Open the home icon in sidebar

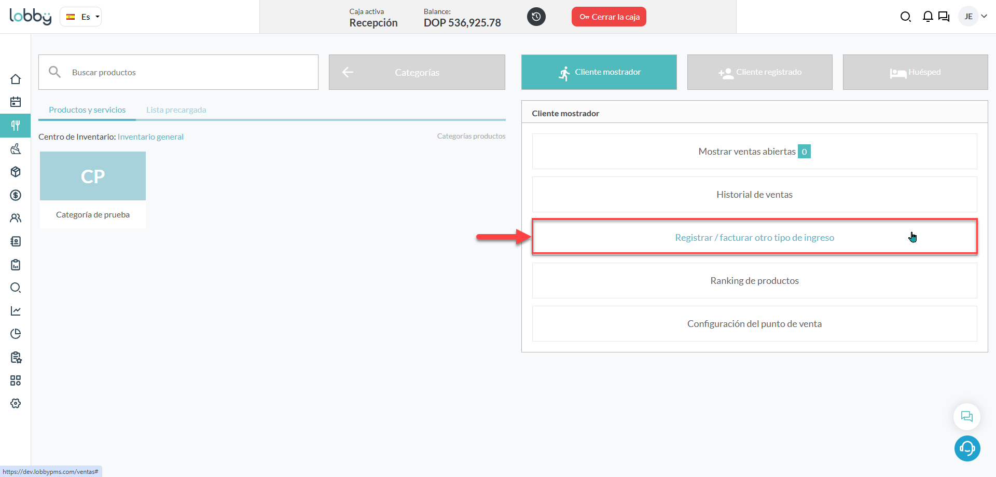click(16, 79)
